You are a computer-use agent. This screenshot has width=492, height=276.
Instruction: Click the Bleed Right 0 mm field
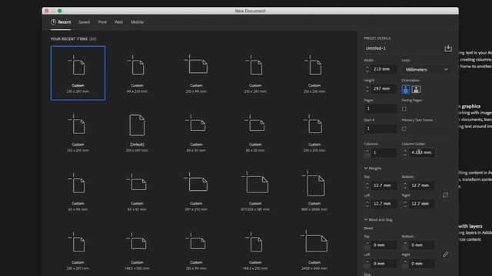tap(422, 264)
